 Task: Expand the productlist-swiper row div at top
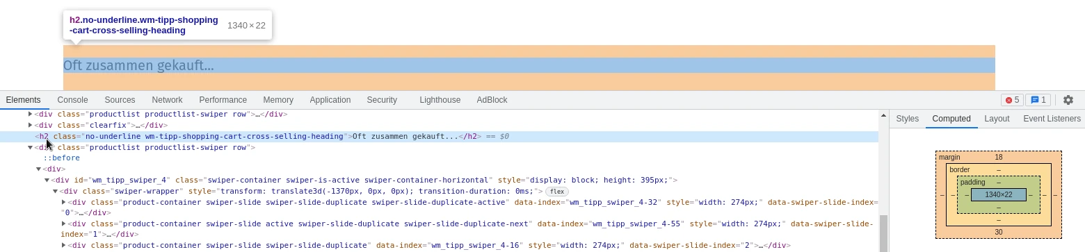pyautogui.click(x=30, y=114)
